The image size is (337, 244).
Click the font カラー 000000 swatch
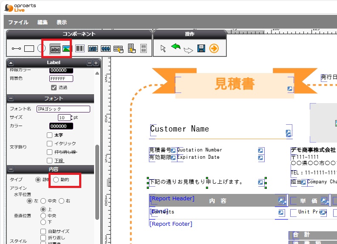pyautogui.click(x=61, y=126)
